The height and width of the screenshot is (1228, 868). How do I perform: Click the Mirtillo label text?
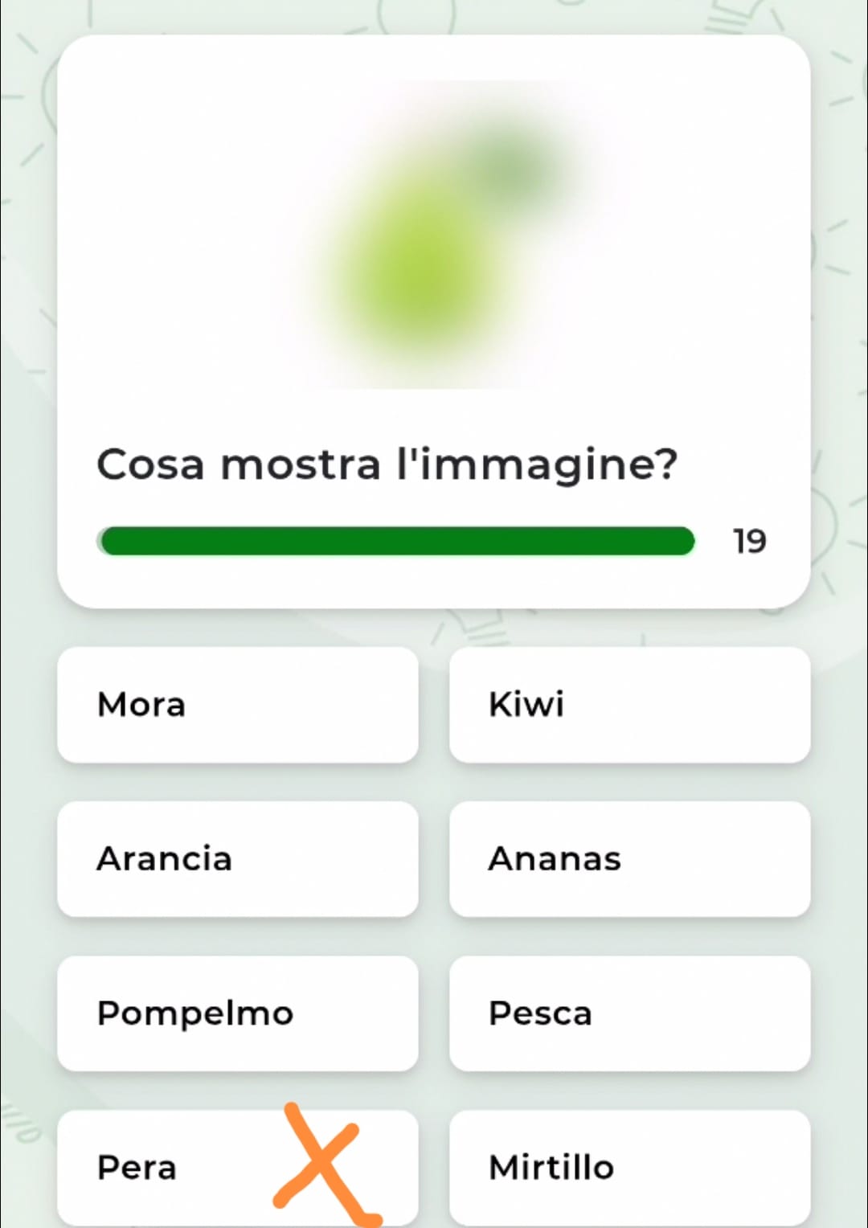pos(551,1168)
